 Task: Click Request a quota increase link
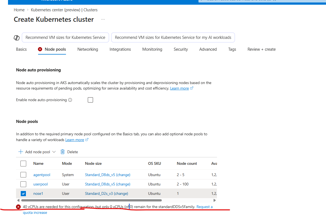(x=204, y=207)
